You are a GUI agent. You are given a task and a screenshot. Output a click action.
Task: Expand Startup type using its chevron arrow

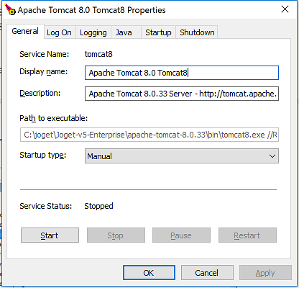click(x=272, y=156)
